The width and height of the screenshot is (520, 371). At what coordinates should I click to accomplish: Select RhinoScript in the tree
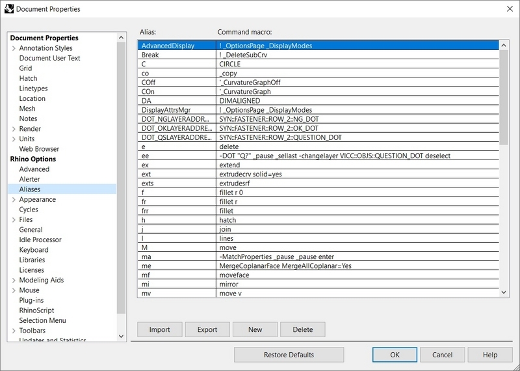[x=36, y=310]
